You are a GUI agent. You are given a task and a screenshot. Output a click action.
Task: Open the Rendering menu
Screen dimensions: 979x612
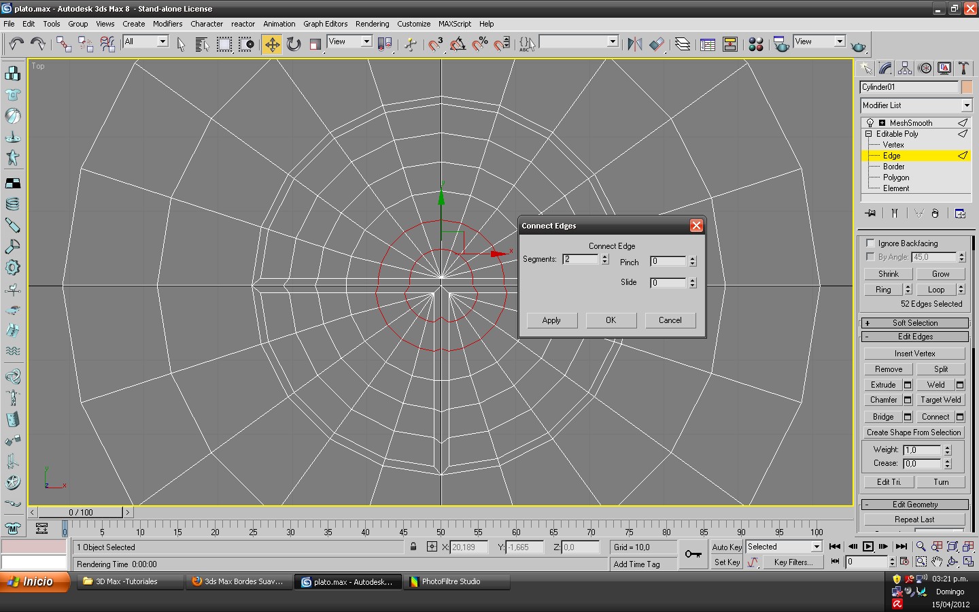372,24
